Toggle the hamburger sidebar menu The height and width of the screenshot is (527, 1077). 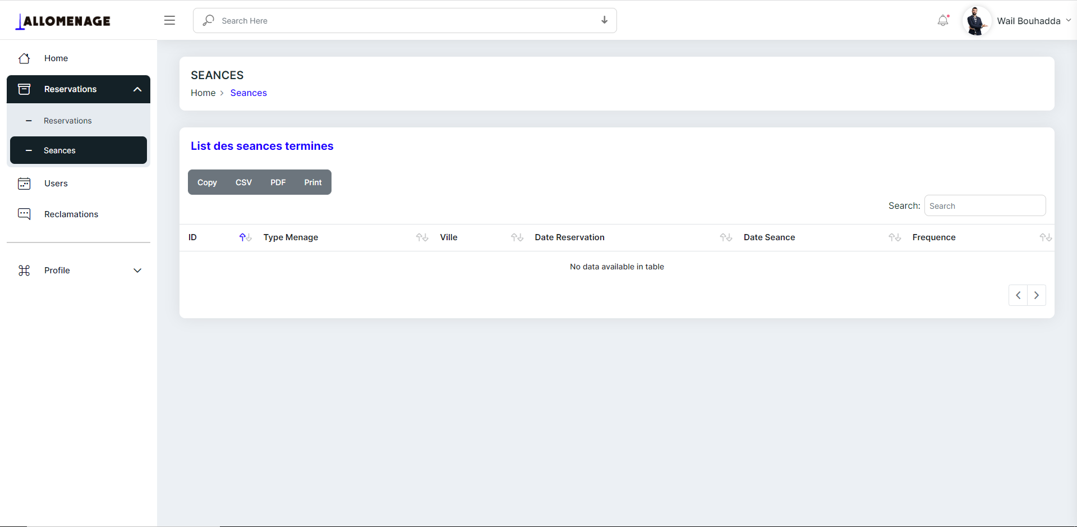169,20
